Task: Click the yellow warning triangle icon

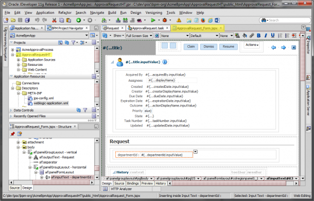Action: click(x=179, y=20)
